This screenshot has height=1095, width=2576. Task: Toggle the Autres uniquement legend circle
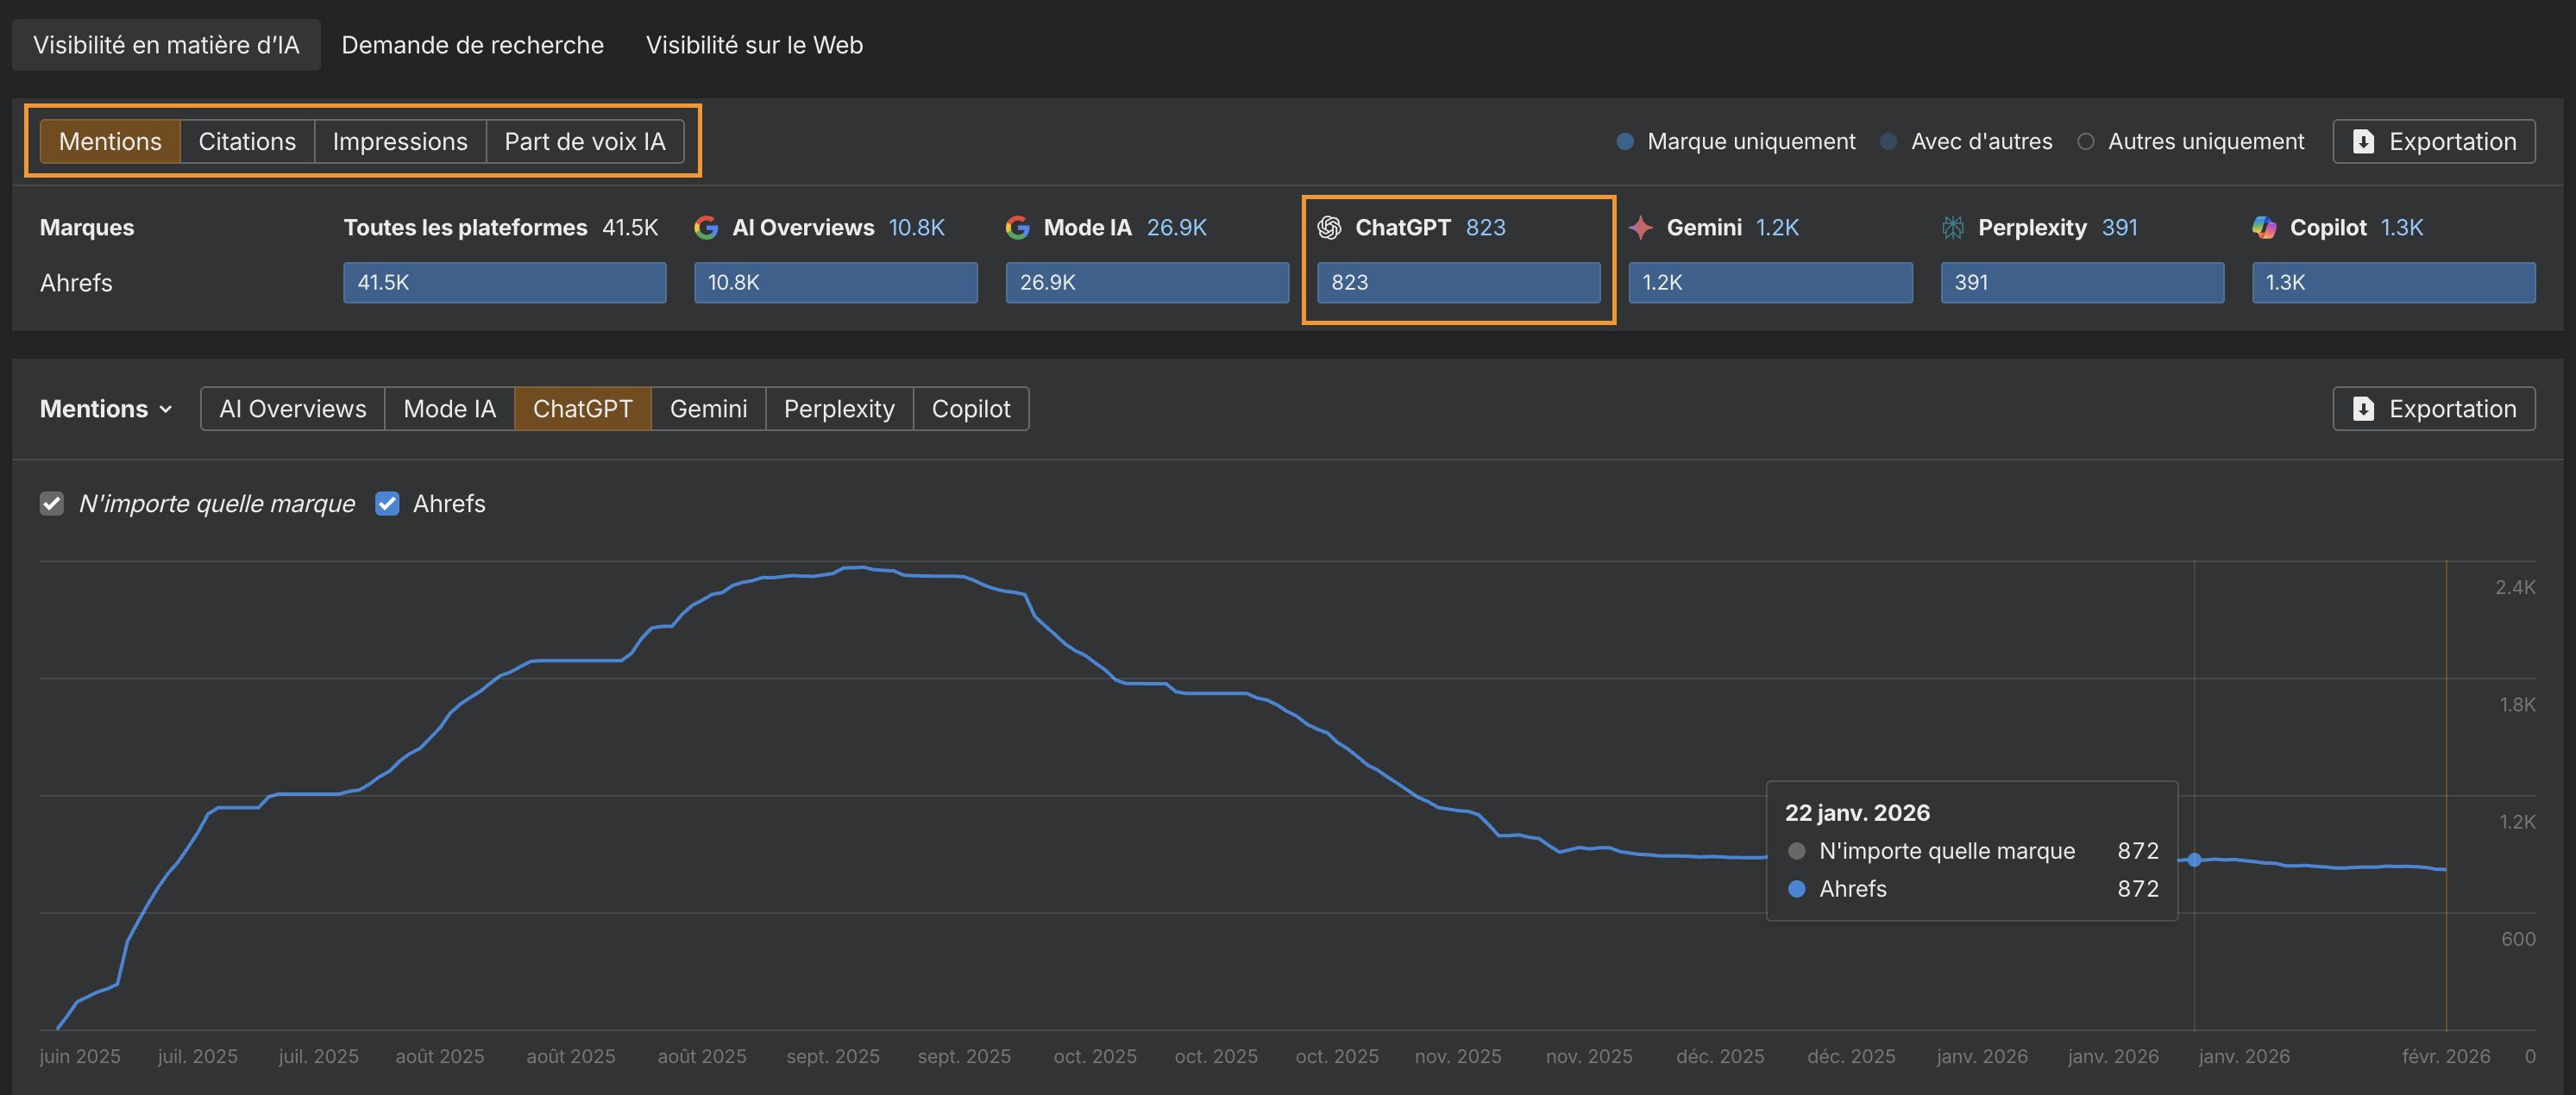[2085, 142]
